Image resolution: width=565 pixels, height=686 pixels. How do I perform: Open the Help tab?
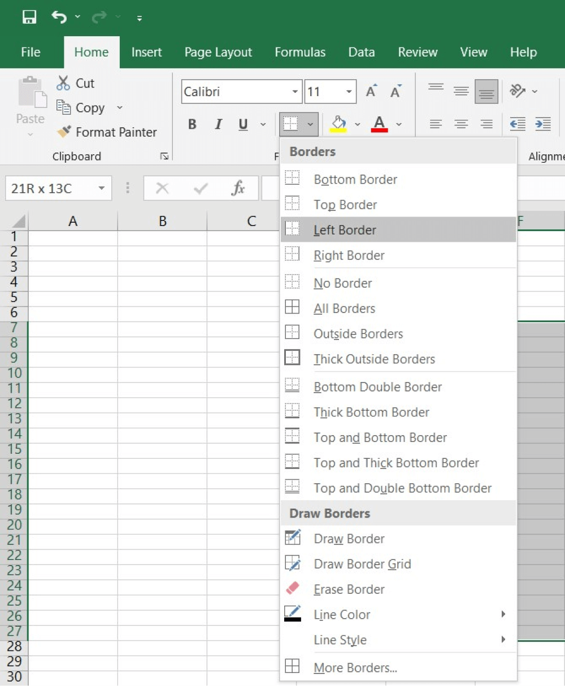click(523, 52)
